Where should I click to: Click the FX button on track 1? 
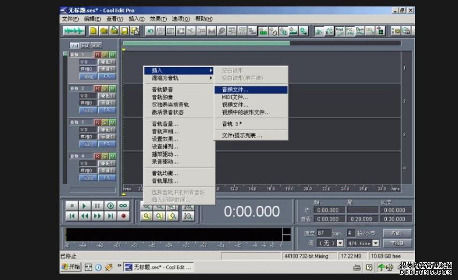107,76
